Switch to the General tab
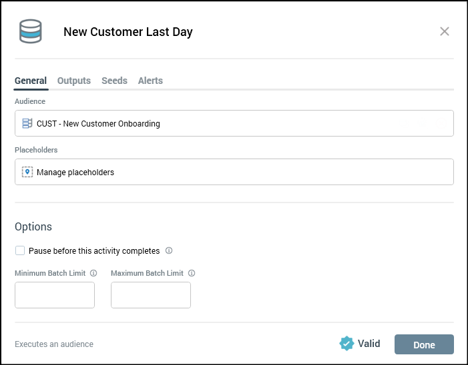This screenshot has width=468, height=365. tap(31, 81)
